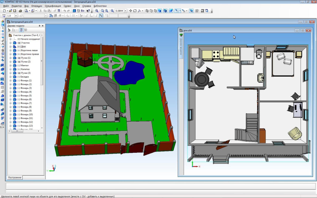
Task: Click the Variables f(x) icon
Action: pyautogui.click(x=83, y=11)
